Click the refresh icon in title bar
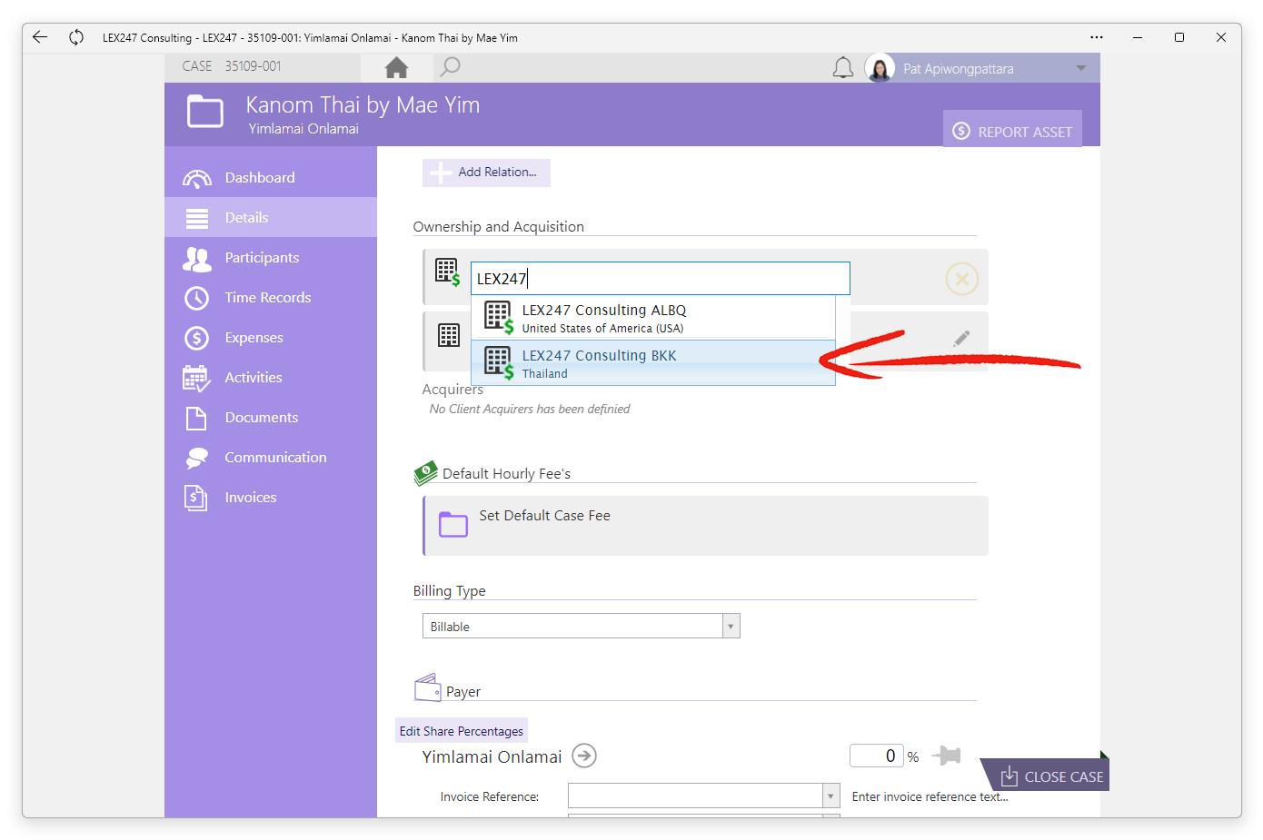The height and width of the screenshot is (840, 1263). 76,37
